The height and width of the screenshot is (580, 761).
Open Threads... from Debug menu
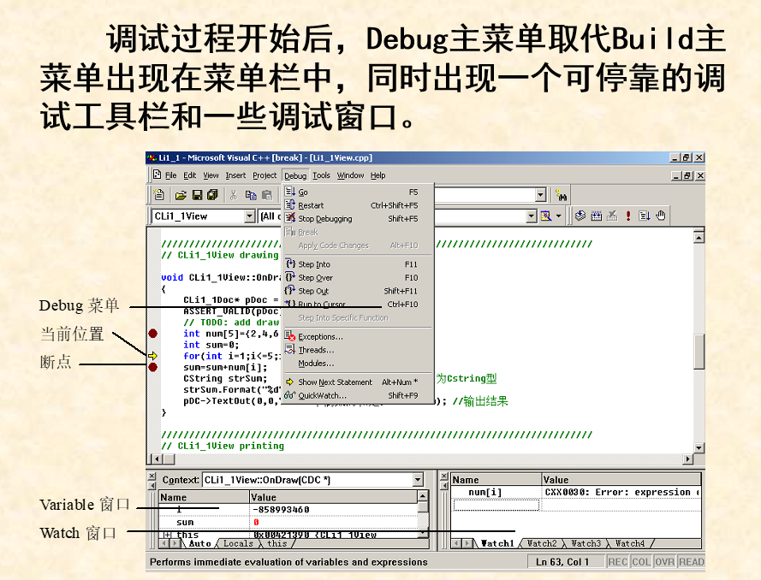[x=358, y=350]
